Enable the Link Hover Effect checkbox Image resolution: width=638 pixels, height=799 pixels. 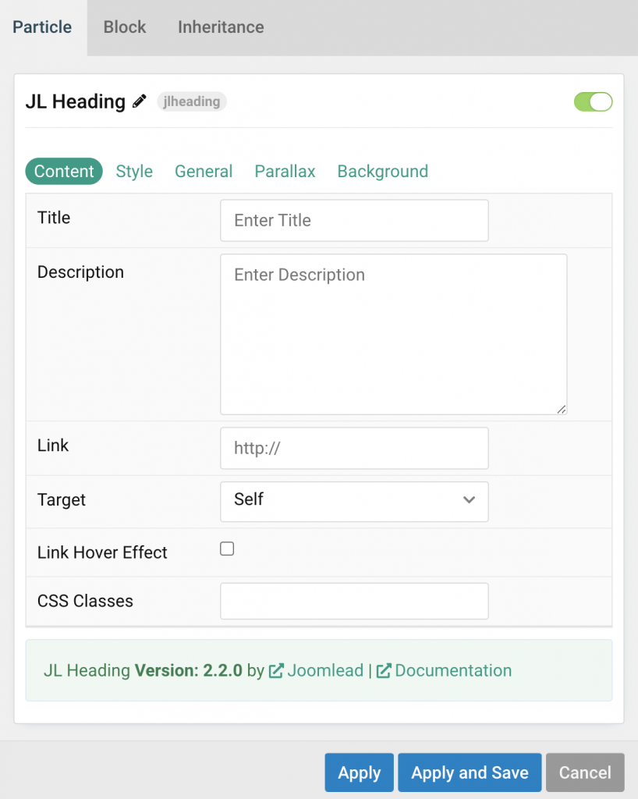tap(226, 549)
